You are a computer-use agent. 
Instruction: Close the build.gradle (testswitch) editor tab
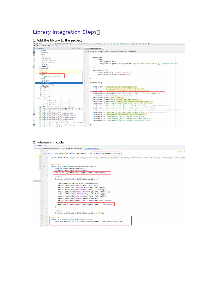tap(102, 48)
